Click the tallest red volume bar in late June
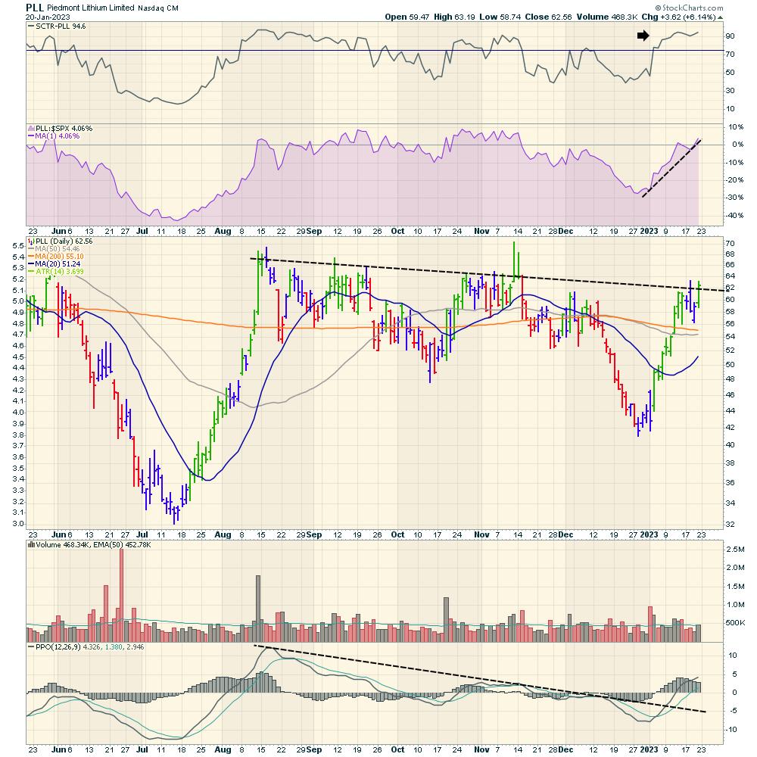This screenshot has height=757, width=757. coord(121,595)
